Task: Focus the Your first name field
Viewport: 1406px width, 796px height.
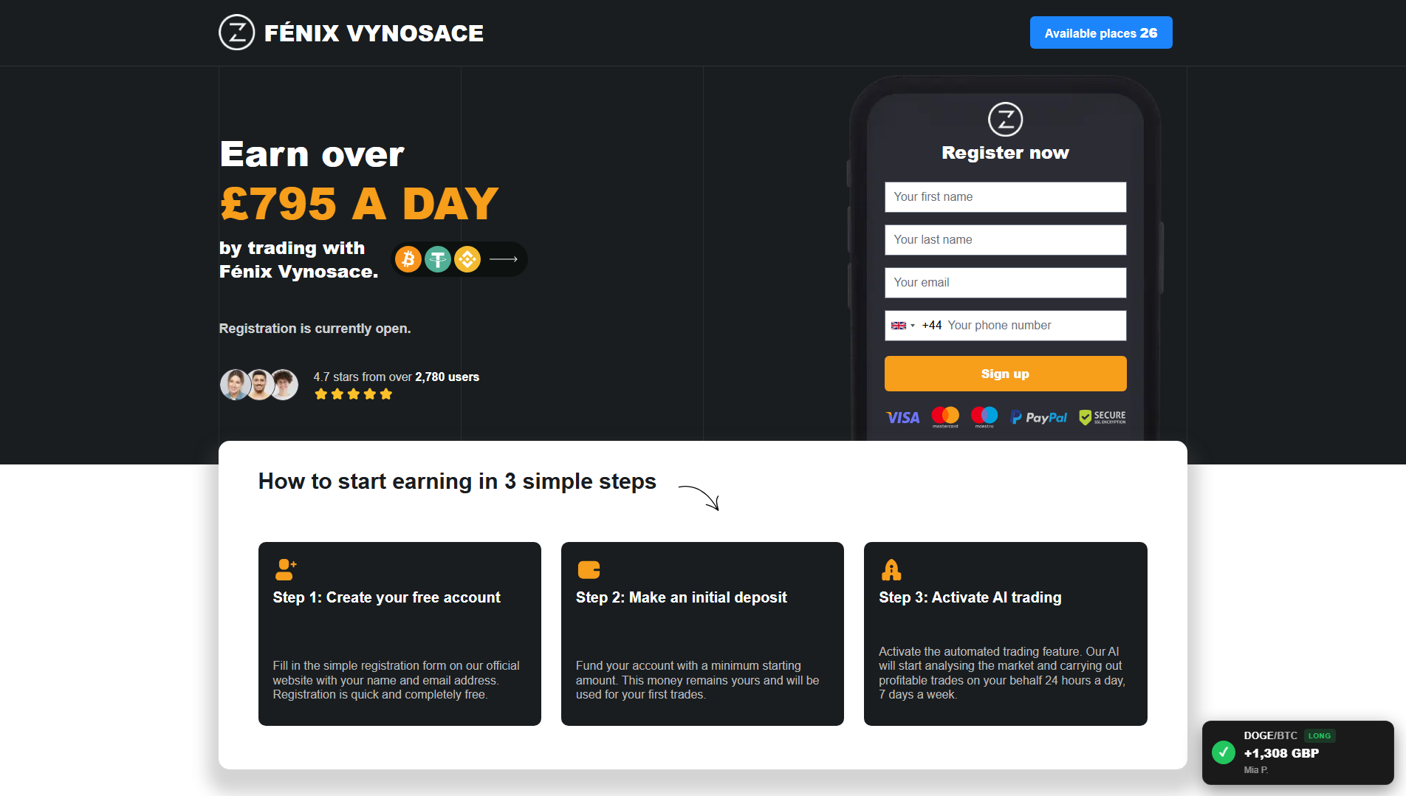Action: (1005, 197)
